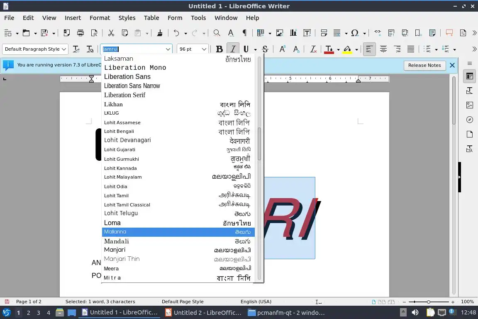
Task: Open Underline style dropdown arrow
Action: [255, 49]
